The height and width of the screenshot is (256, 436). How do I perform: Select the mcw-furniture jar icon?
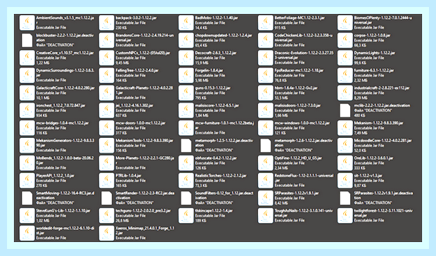[x=186, y=128]
